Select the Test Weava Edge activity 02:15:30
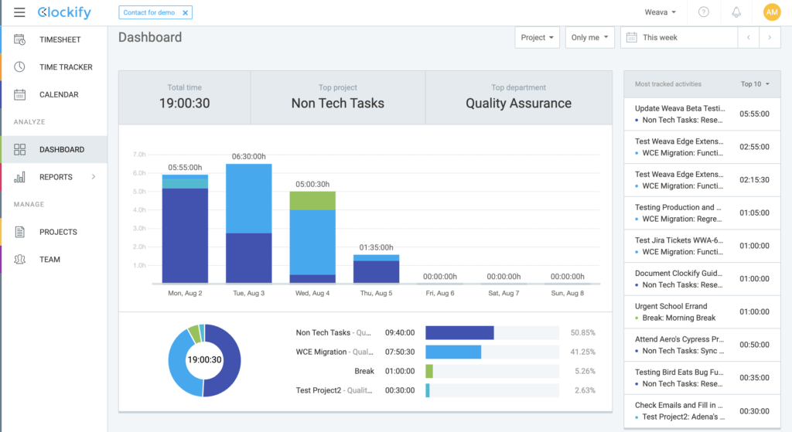 tap(702, 180)
